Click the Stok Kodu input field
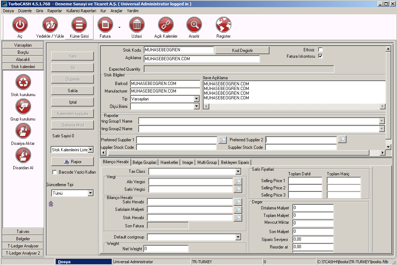The image size is (397, 265). tap(179, 50)
